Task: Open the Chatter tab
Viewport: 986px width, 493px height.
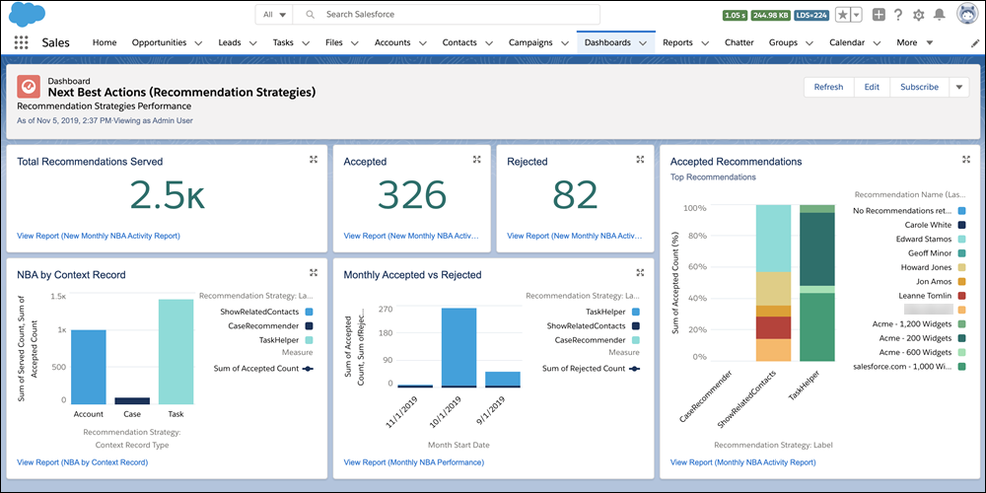Action: click(739, 42)
